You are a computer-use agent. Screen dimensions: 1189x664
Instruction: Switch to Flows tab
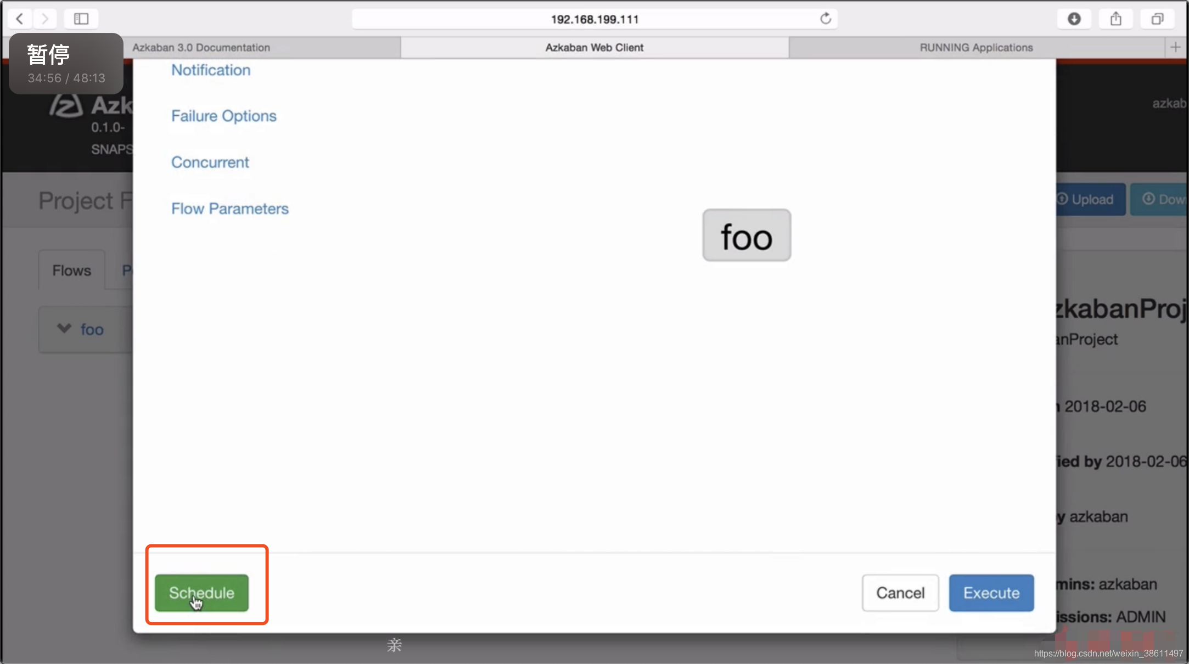72,271
